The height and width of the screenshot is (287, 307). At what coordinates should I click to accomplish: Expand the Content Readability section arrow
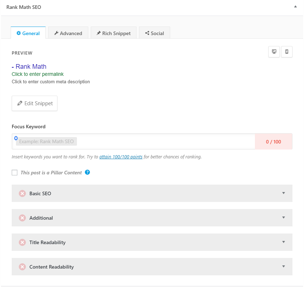point(284,266)
